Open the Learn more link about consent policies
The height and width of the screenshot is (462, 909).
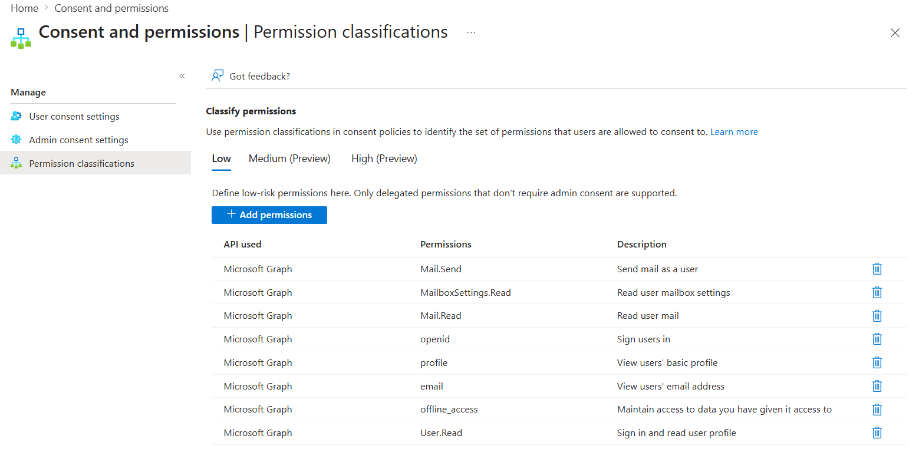[x=733, y=131]
